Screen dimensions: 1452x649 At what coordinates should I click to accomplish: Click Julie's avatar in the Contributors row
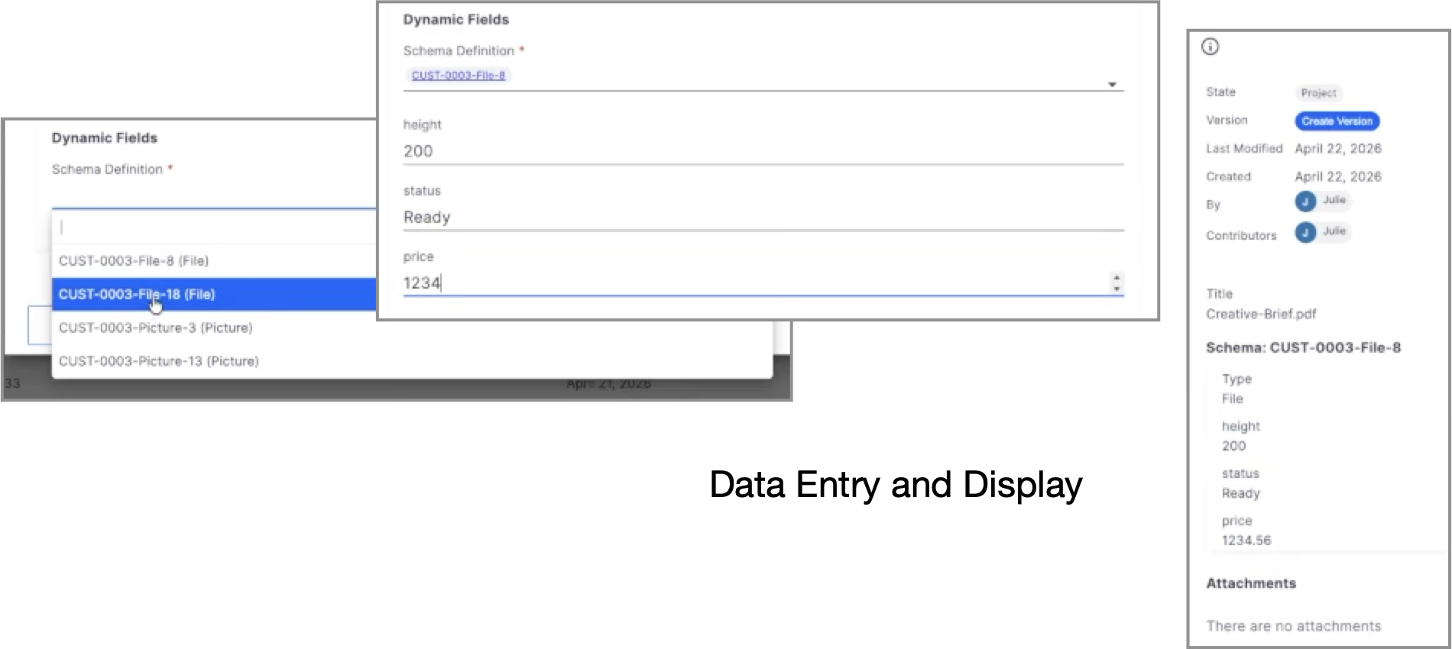tap(1305, 232)
